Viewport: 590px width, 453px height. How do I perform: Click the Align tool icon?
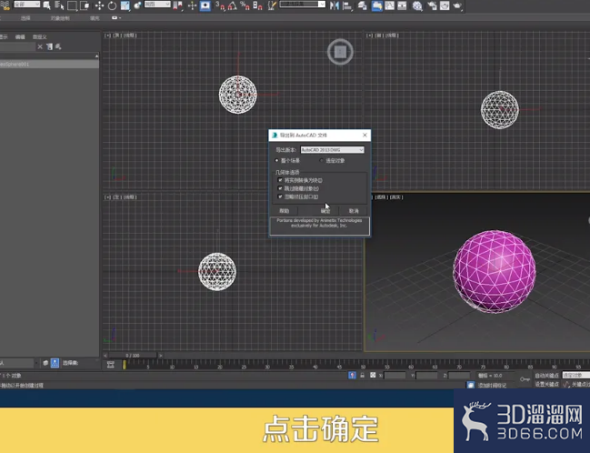(x=347, y=5)
